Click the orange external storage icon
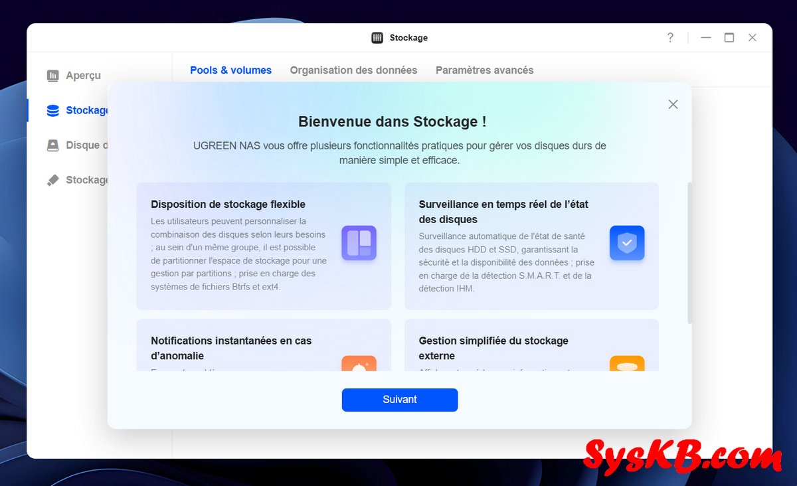The height and width of the screenshot is (486, 797). pyautogui.click(x=627, y=364)
